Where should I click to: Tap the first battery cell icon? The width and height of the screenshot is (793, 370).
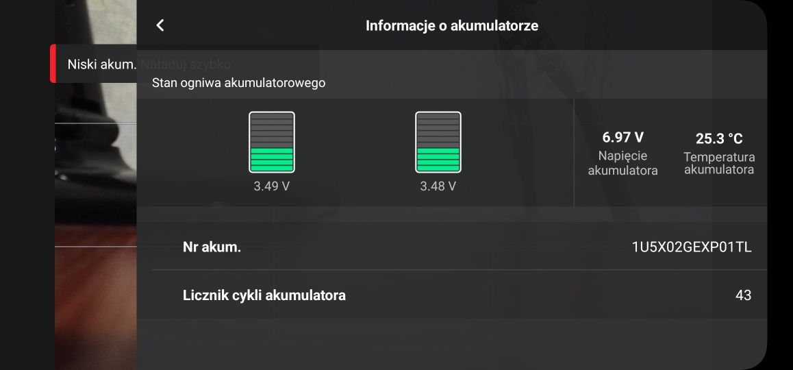pos(272,143)
